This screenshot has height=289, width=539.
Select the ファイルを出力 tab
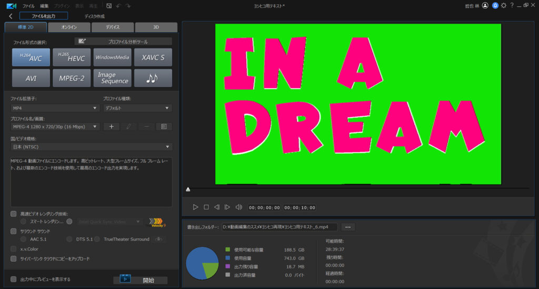point(44,16)
